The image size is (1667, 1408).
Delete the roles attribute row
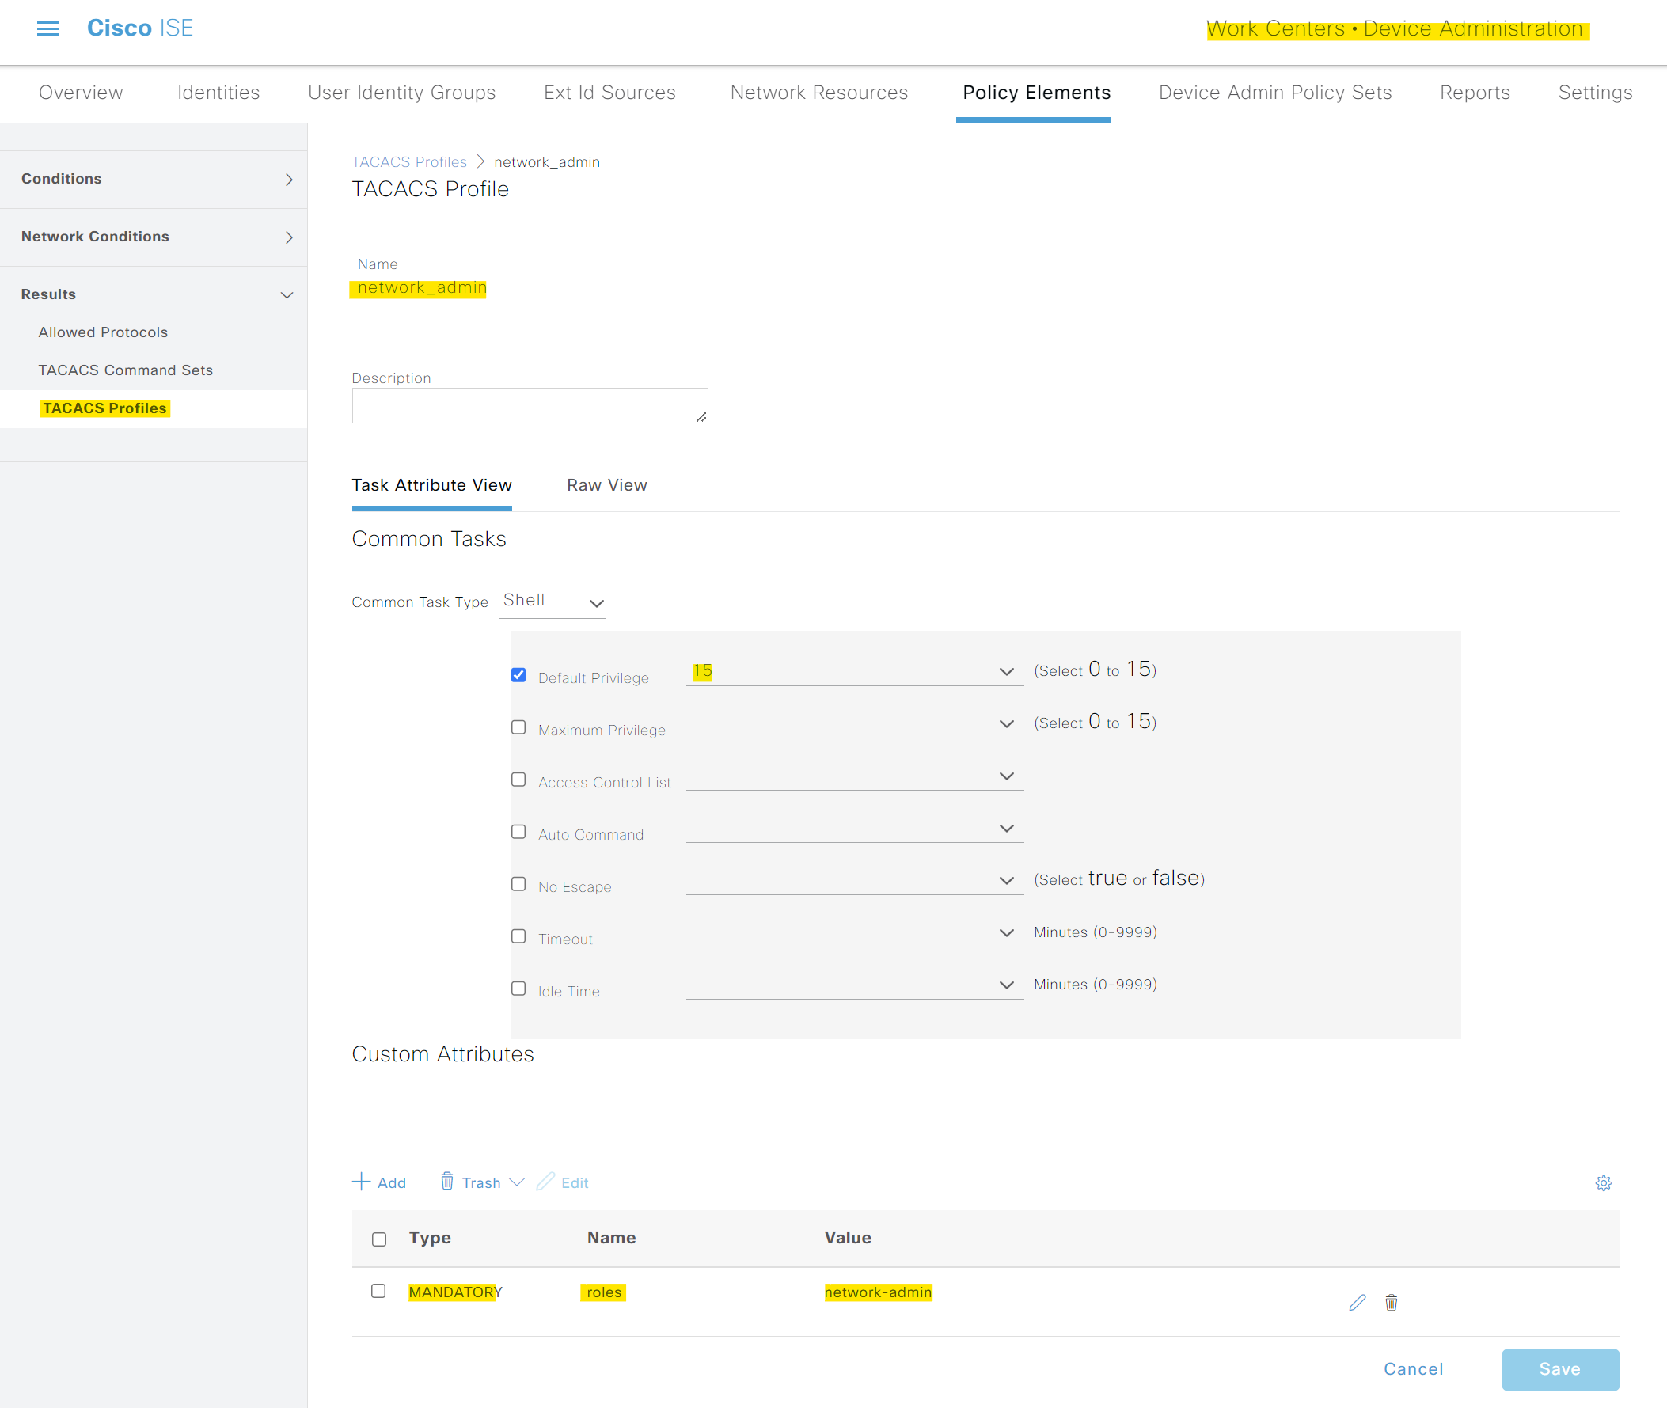click(x=1391, y=1303)
